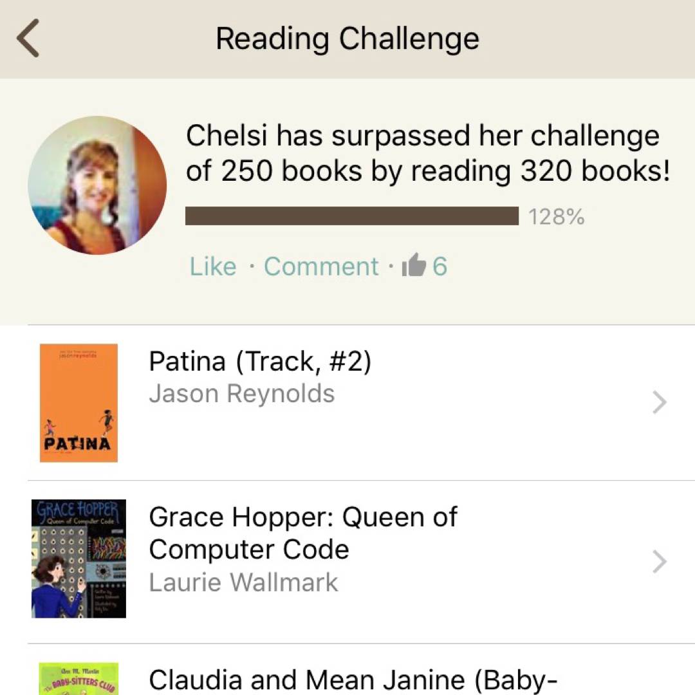Expand Patina entry with its chevron
695x695 pixels.
pos(659,402)
